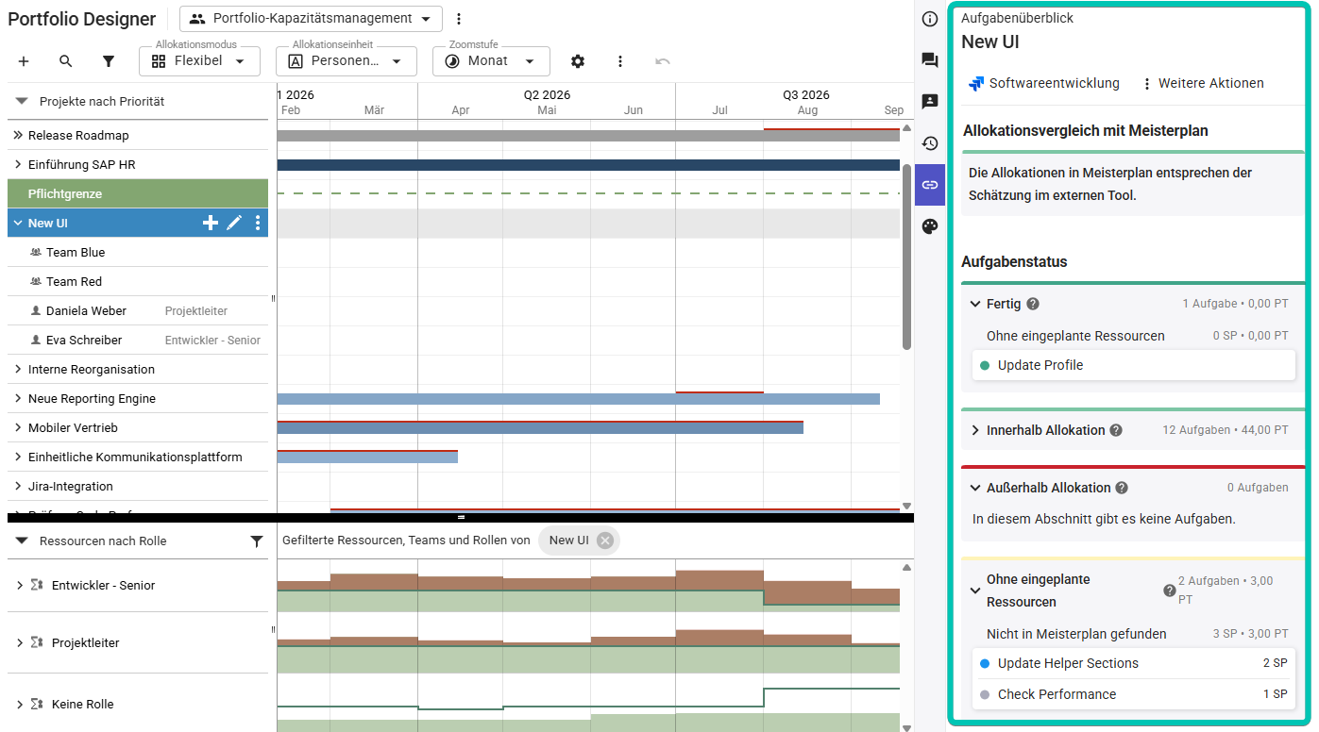Viewport: 1319px width, 732px height.
Task: Click the plus icon in the toolbar
Action: pos(24,61)
